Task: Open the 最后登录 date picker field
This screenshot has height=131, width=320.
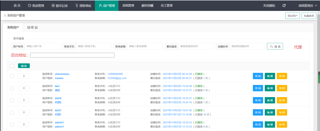Action: 196,46
